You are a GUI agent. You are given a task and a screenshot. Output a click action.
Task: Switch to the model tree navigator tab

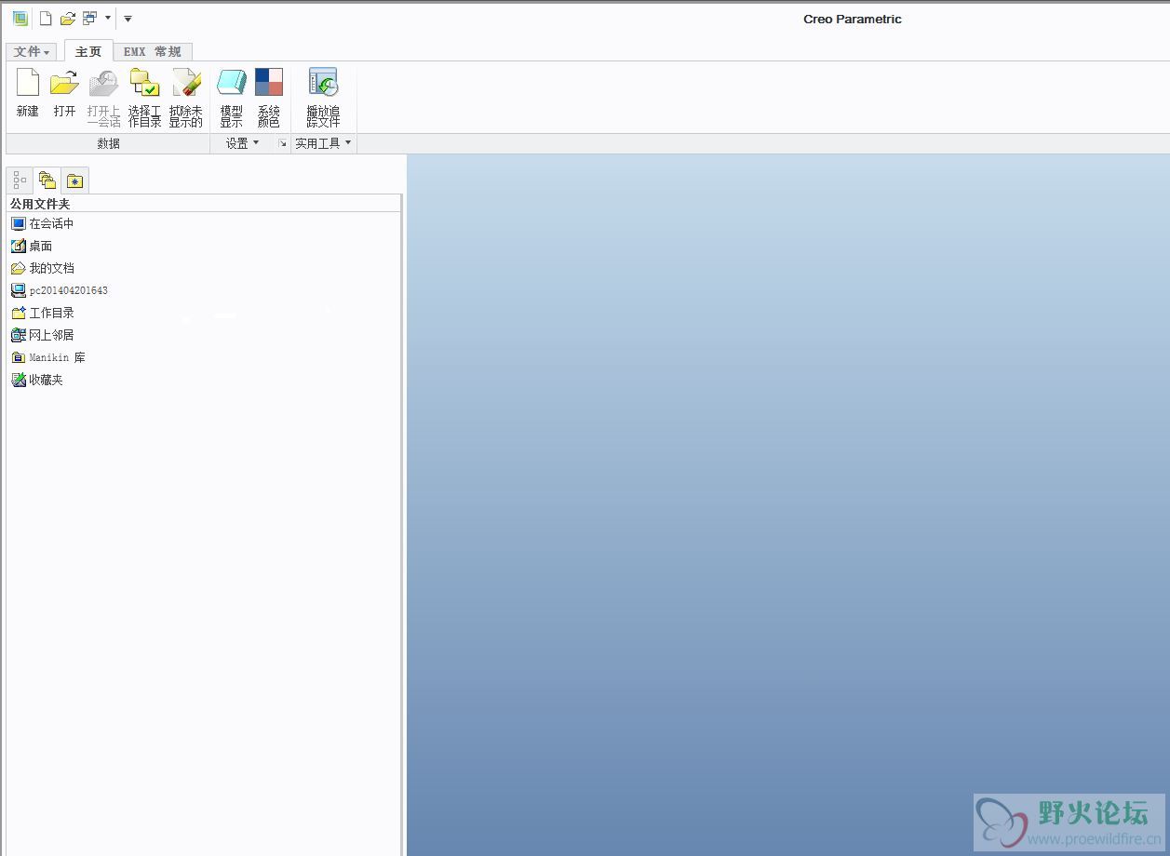tap(20, 181)
